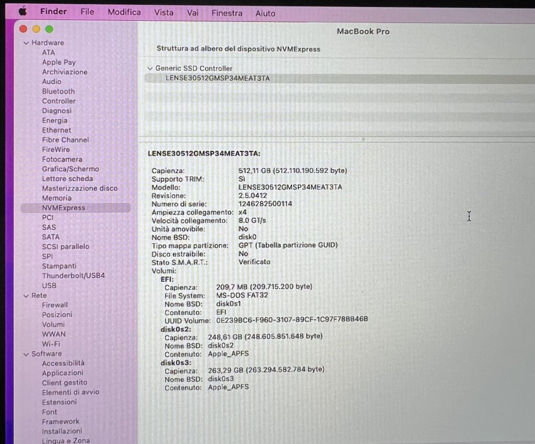The width and height of the screenshot is (535, 444).
Task: Select SCSI parallelo in the sidebar
Action: pos(65,246)
